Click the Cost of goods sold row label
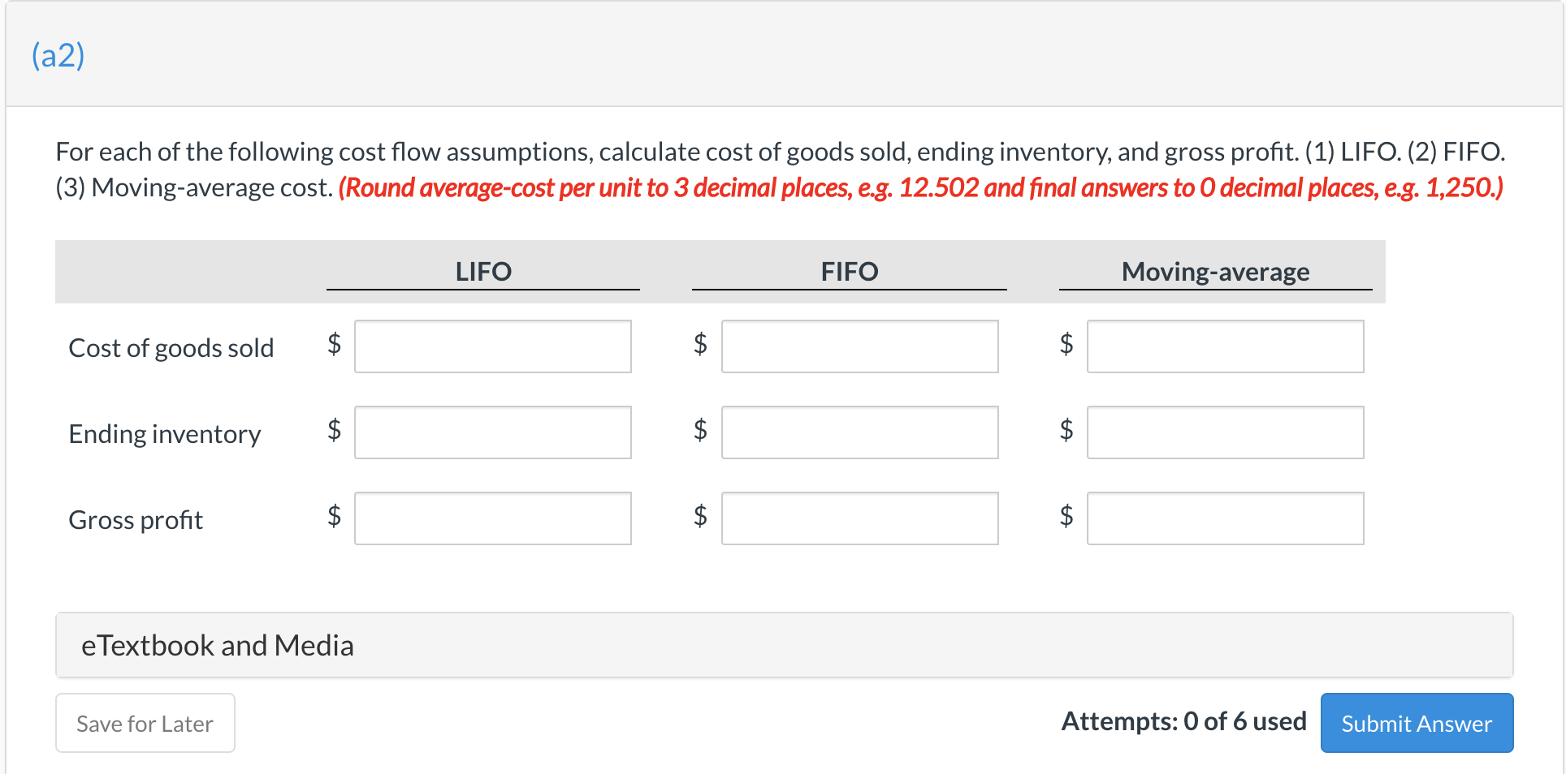The width and height of the screenshot is (1566, 774). [x=171, y=348]
